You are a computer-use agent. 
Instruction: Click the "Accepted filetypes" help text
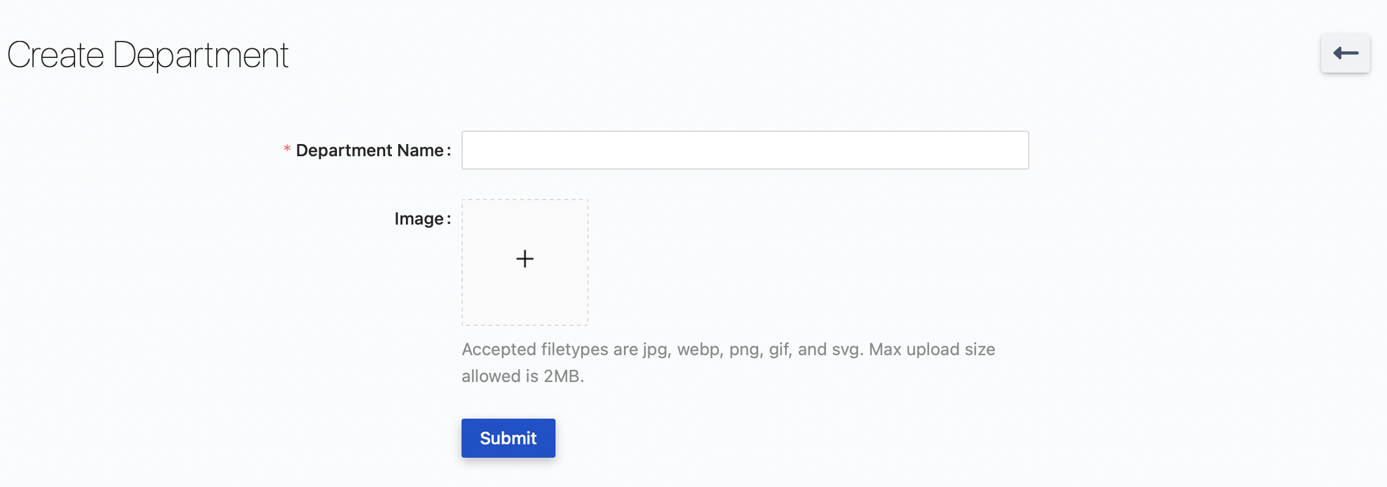point(728,349)
